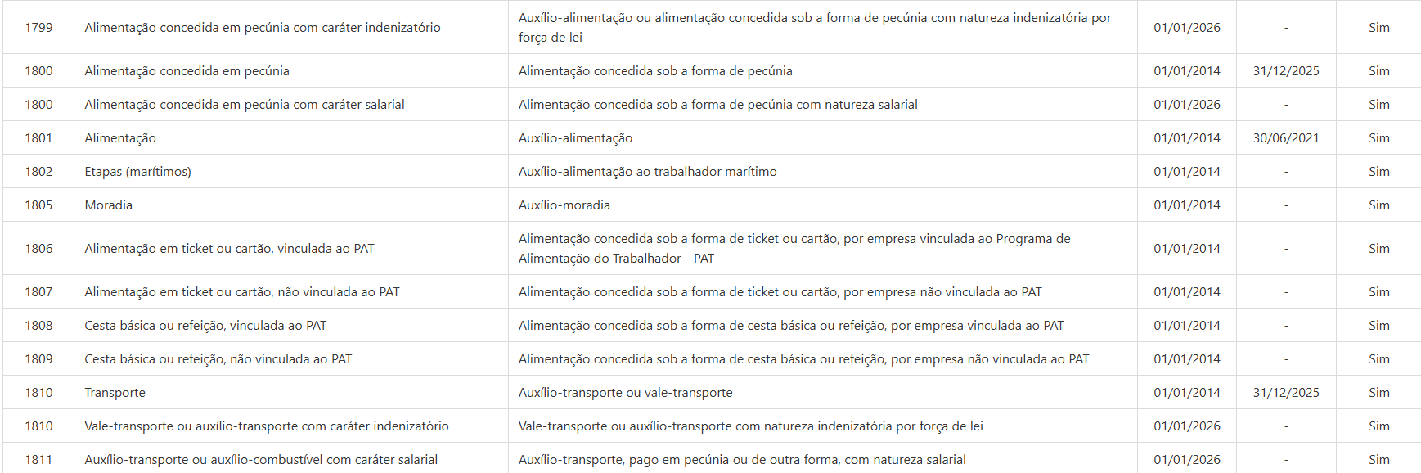The image size is (1421, 473).
Task: Click the "Auxílio-moradia" description cell
Action: click(x=564, y=205)
